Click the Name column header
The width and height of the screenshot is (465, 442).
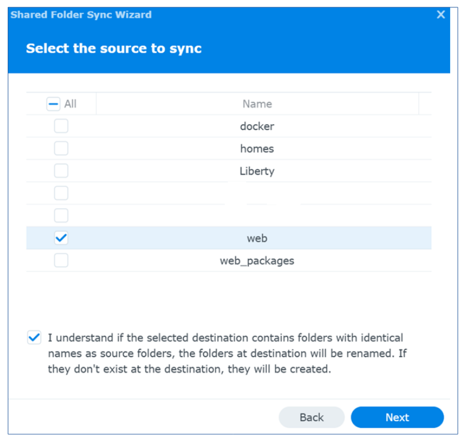tap(257, 104)
